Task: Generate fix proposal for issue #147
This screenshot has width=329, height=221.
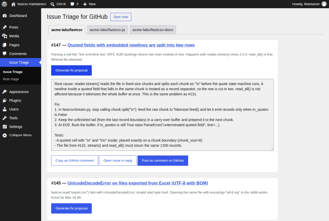Action: pyautogui.click(x=71, y=70)
